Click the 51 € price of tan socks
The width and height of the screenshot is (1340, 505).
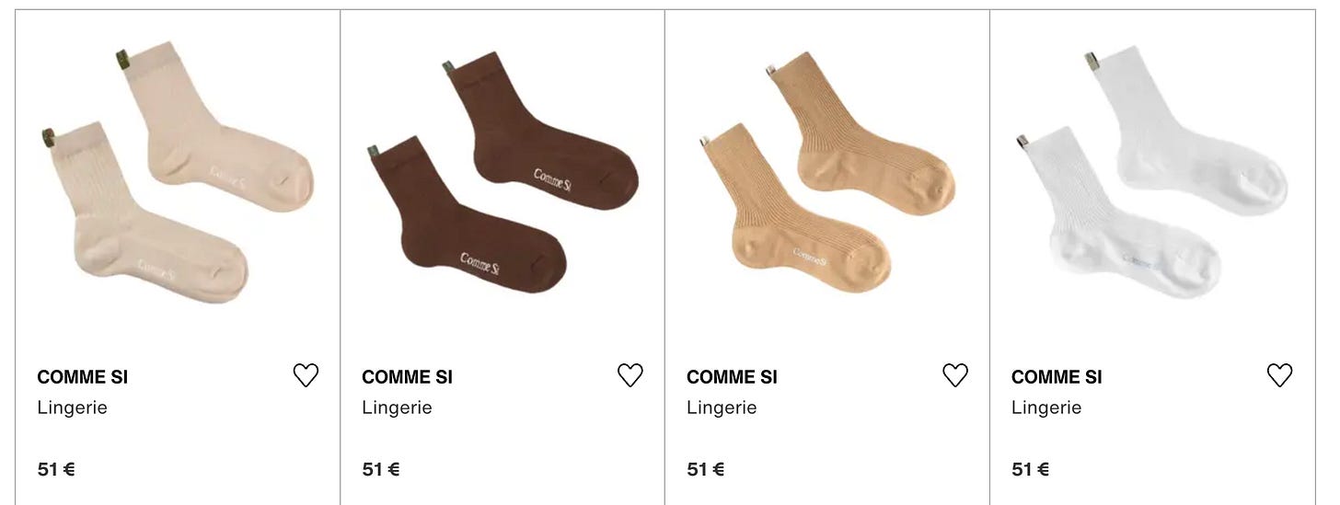pos(706,469)
